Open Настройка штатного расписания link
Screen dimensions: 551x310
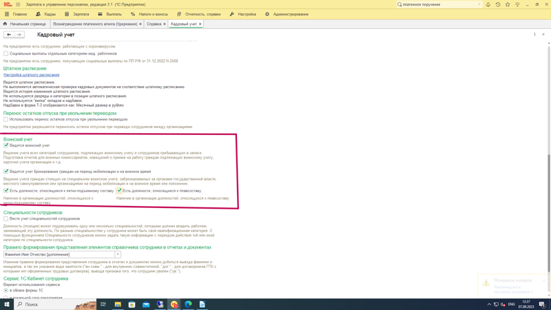click(31, 75)
